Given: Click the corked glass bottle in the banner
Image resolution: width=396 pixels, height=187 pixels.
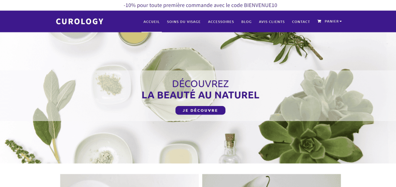Looking at the screenshot, I should pyautogui.click(x=229, y=148).
